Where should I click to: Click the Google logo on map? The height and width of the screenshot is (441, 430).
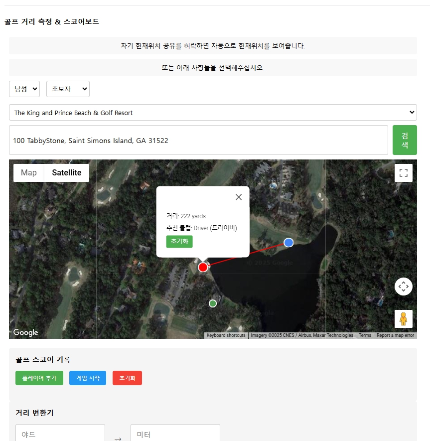pos(26,332)
